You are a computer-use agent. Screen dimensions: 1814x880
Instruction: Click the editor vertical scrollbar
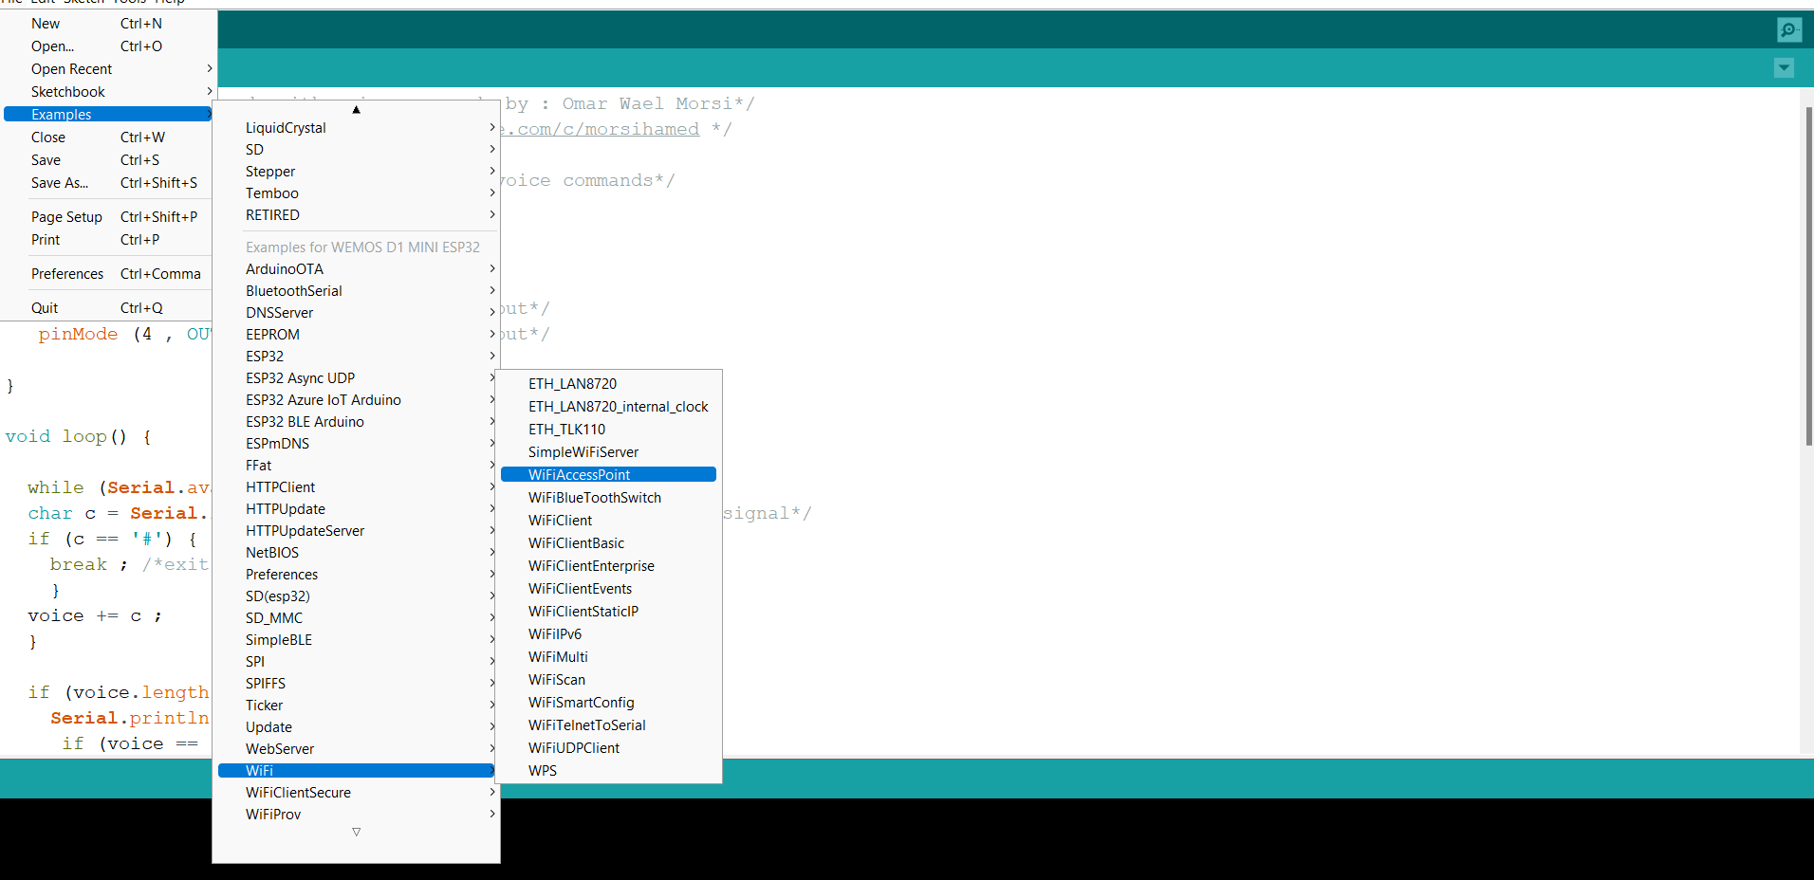pos(1808,275)
